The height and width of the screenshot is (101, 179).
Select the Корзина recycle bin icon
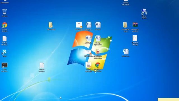coord(4,12)
